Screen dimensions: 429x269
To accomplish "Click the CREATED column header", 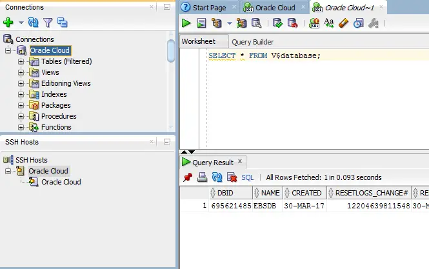I will 304,193.
